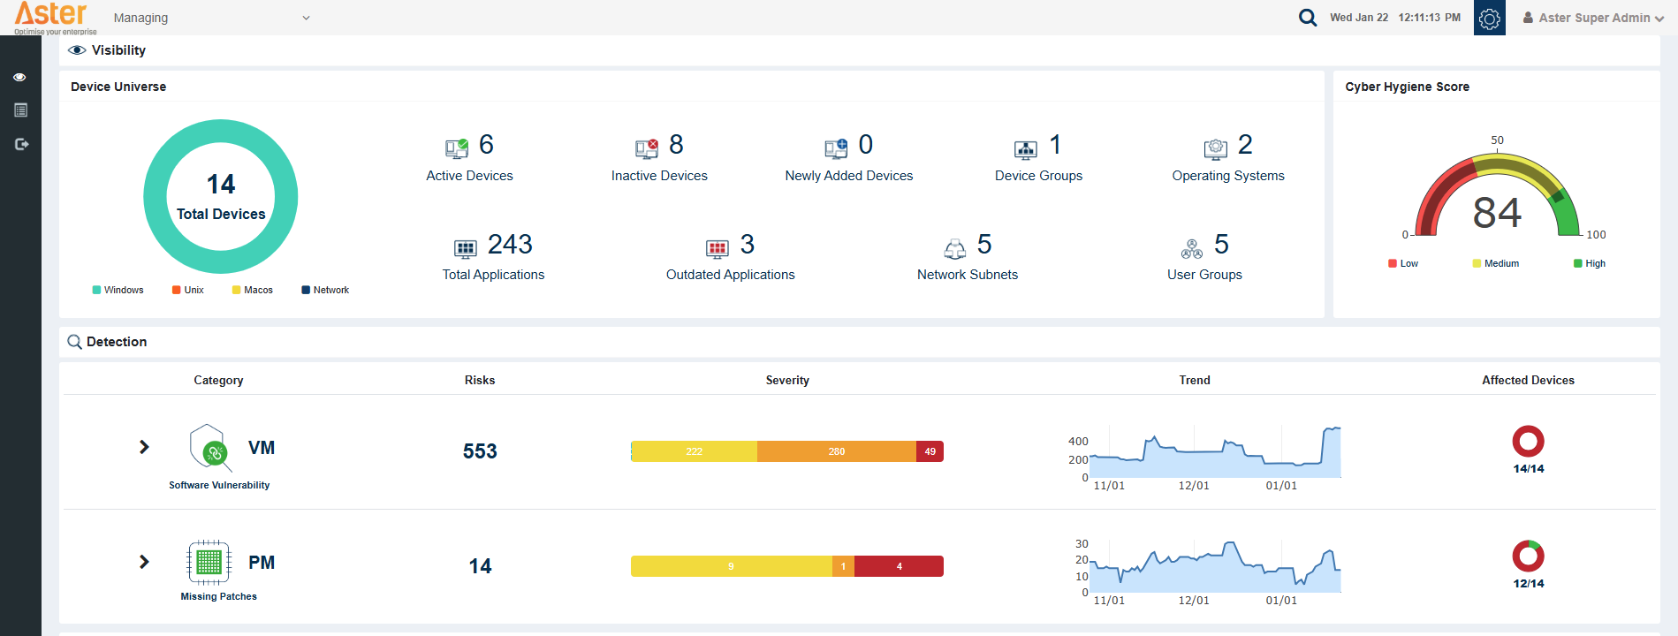Image resolution: width=1678 pixels, height=636 pixels.
Task: Click the orange 280 severity bar segment
Action: click(836, 451)
